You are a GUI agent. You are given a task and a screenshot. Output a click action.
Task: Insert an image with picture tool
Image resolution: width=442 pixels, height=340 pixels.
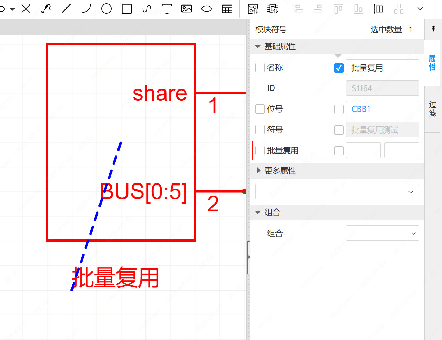tap(187, 9)
